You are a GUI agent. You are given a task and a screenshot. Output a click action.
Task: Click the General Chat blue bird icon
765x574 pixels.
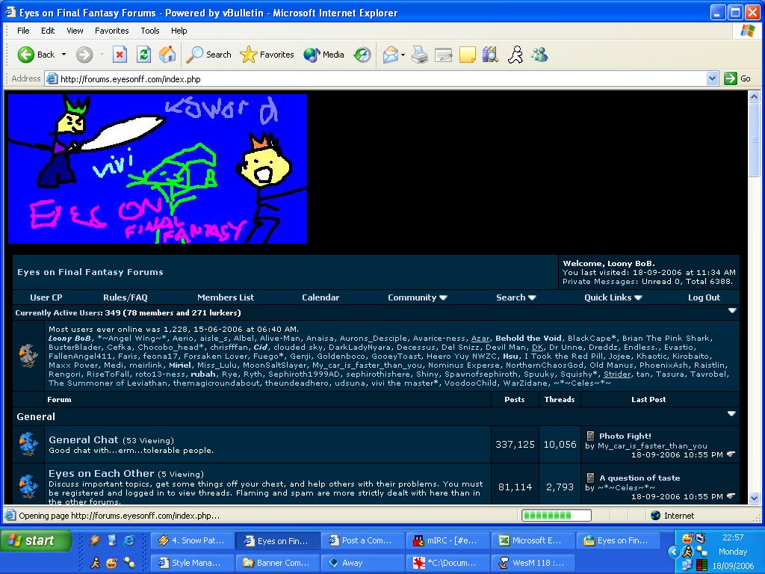pos(28,444)
